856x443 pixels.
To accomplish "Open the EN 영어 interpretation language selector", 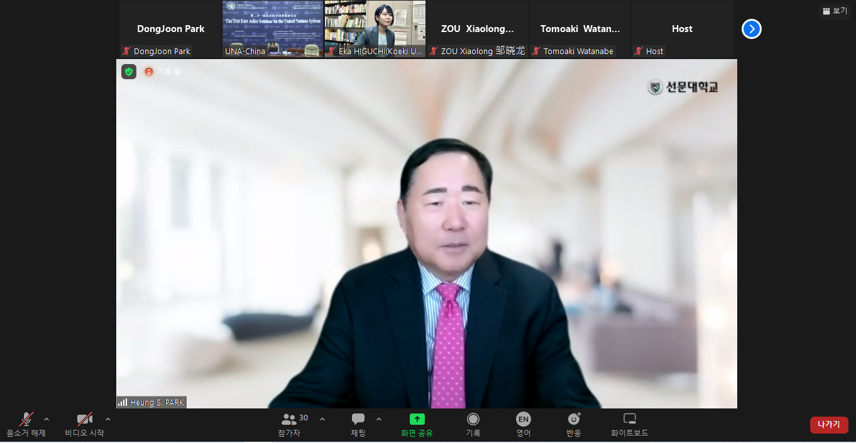I will [523, 419].
